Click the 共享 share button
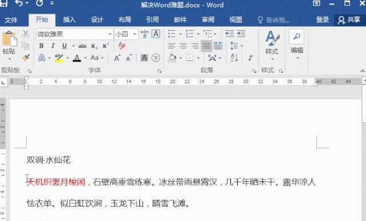The width and height of the screenshot is (366, 221). click(x=349, y=20)
